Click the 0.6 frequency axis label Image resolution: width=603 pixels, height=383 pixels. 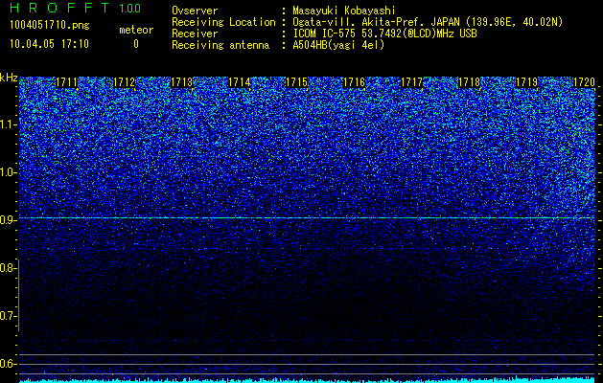[8, 364]
